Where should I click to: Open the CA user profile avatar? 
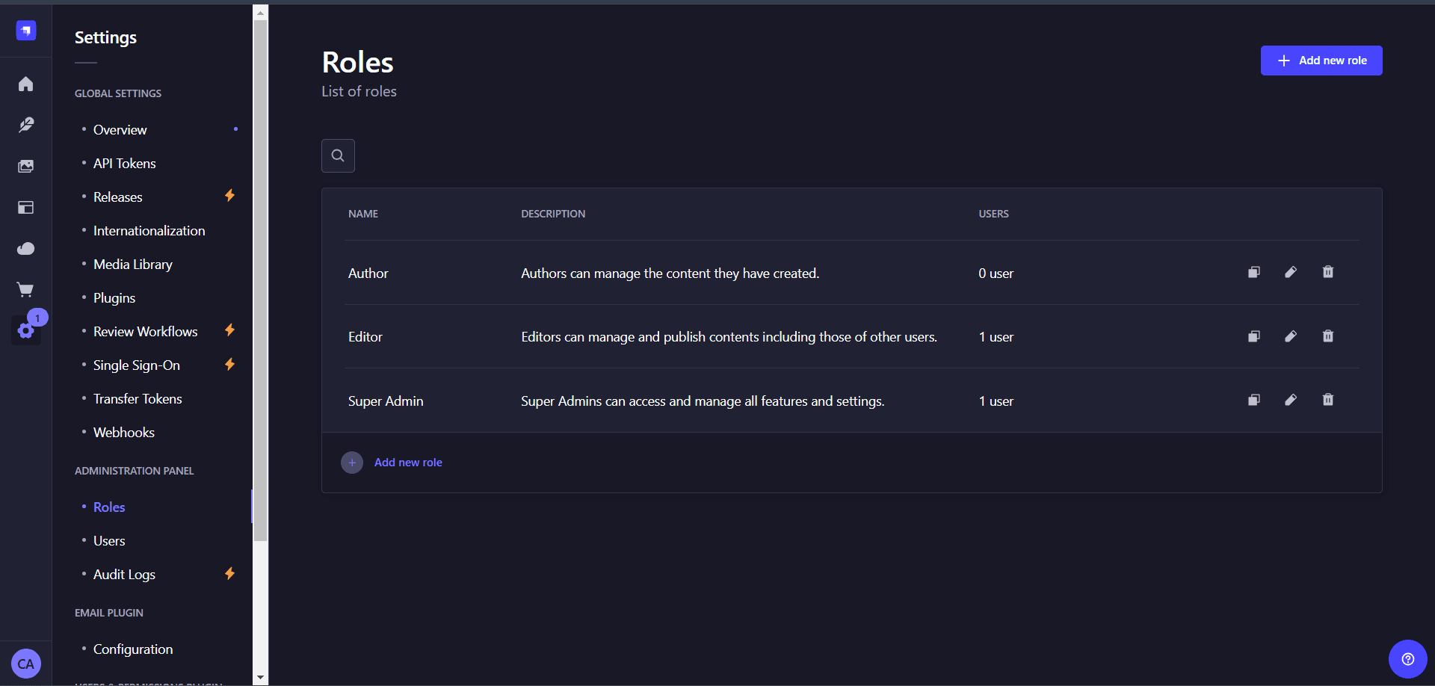[26, 664]
